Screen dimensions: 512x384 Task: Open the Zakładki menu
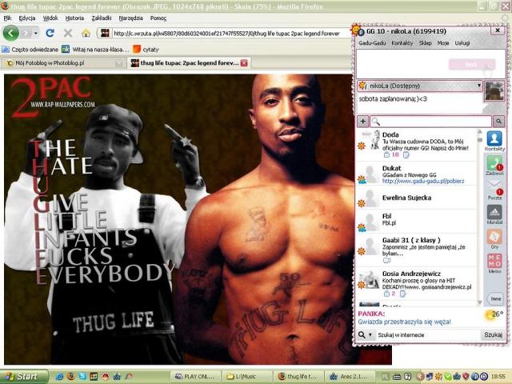102,18
